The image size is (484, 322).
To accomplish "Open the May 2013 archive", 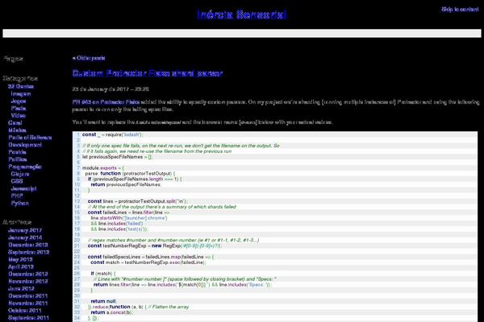I will (20, 259).
